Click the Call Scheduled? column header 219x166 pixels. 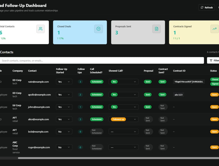(x=96, y=71)
